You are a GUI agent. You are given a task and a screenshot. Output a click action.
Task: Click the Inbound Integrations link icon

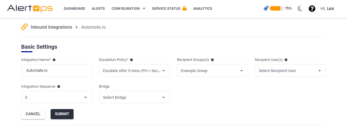(x=25, y=27)
